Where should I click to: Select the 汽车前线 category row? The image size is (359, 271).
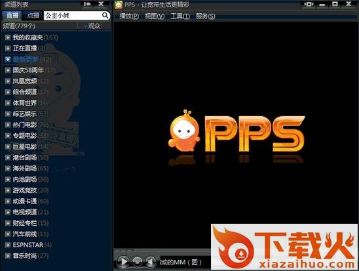27,234
